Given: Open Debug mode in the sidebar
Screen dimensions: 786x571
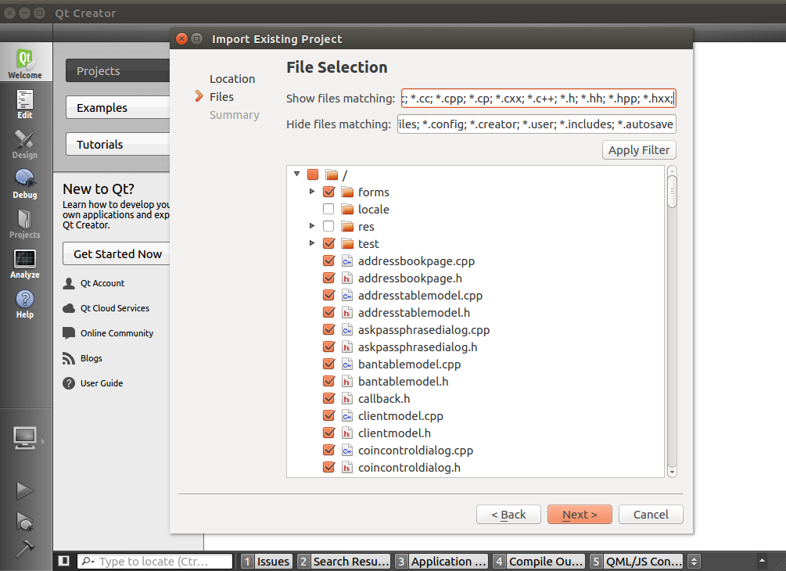Looking at the screenshot, I should tap(25, 183).
